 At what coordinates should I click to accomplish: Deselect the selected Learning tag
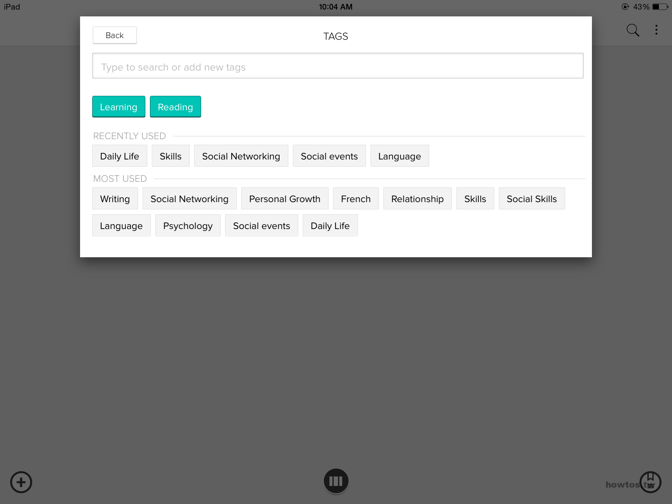coord(118,107)
